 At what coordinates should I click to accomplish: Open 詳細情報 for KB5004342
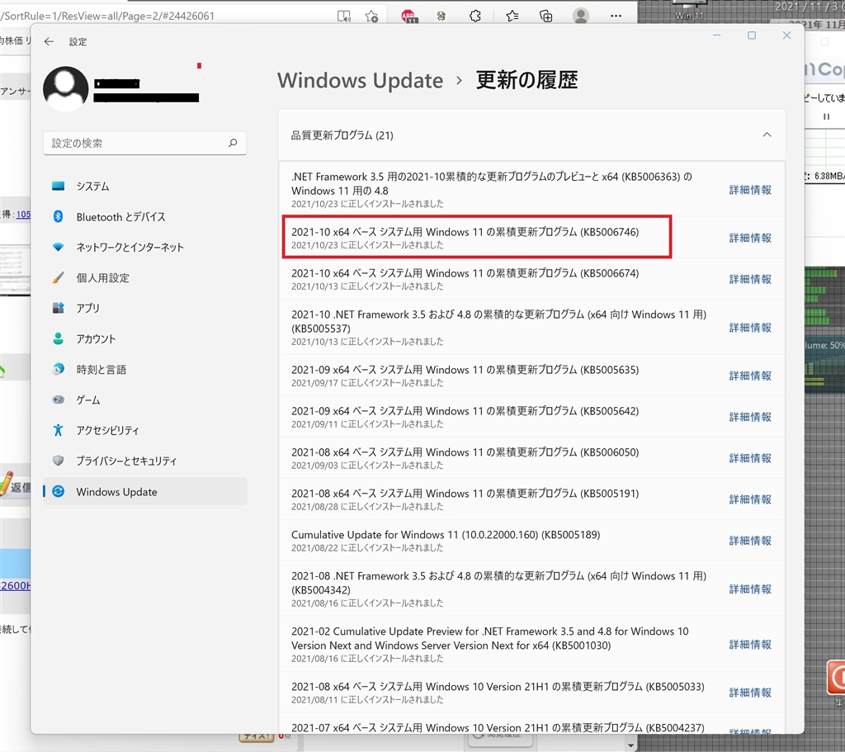tap(750, 589)
